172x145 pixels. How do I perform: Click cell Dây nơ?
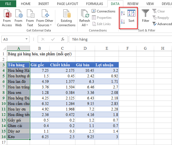tap(18, 131)
